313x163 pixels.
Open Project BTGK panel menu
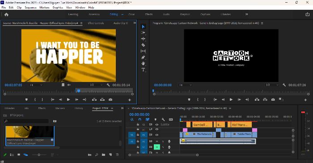112,108
